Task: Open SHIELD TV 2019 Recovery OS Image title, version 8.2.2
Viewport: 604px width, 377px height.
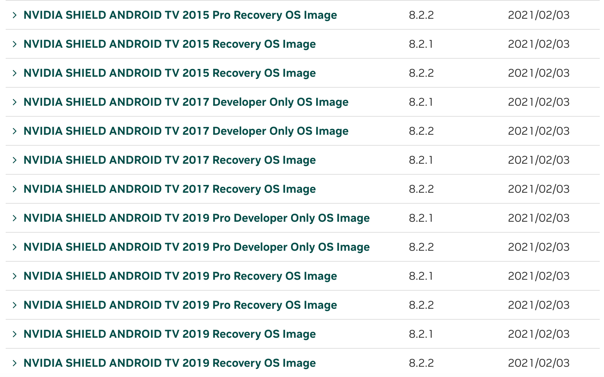Action: click(170, 363)
